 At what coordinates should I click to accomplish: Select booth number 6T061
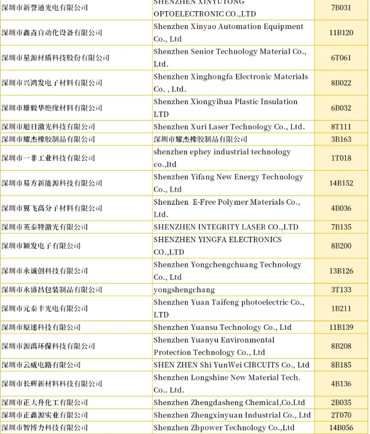point(341,58)
